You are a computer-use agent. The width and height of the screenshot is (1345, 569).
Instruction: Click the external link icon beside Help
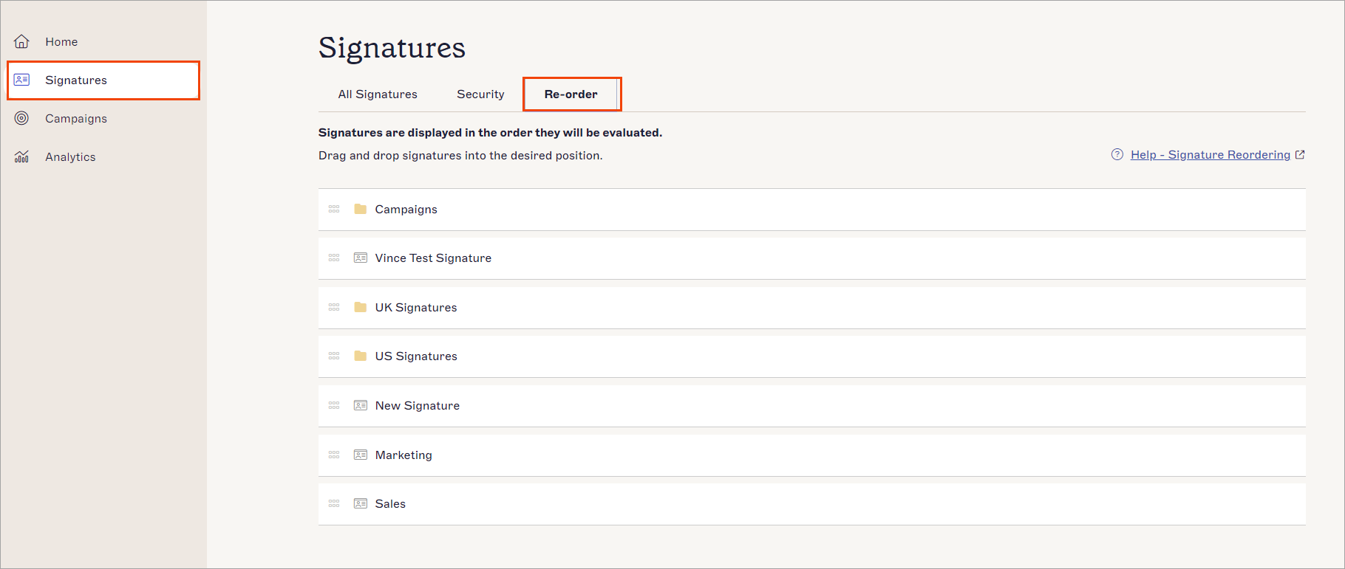[x=1300, y=154]
